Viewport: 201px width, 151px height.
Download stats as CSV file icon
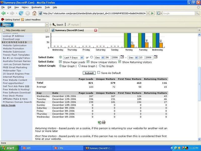tap(104, 122)
